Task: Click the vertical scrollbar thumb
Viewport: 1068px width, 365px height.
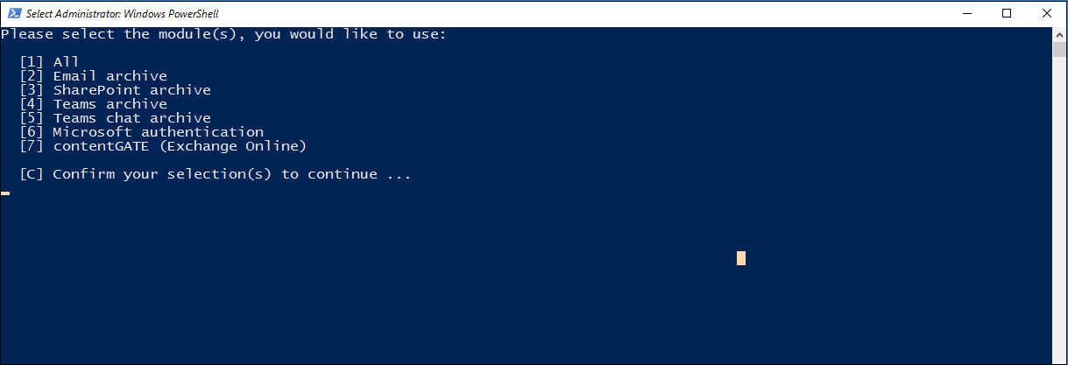Action: tap(1059, 48)
